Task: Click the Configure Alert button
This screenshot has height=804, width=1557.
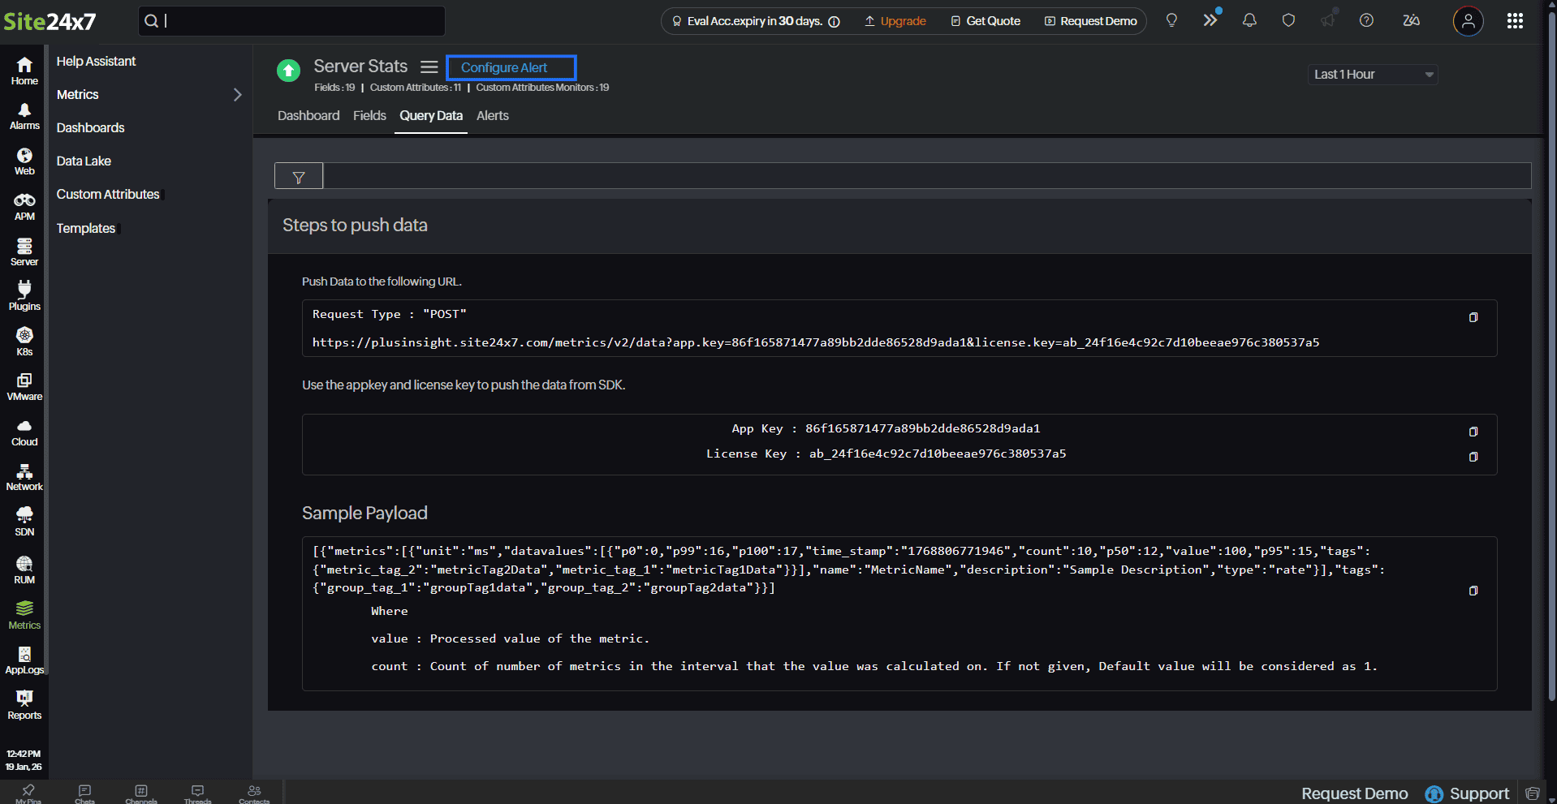Action: 511,67
